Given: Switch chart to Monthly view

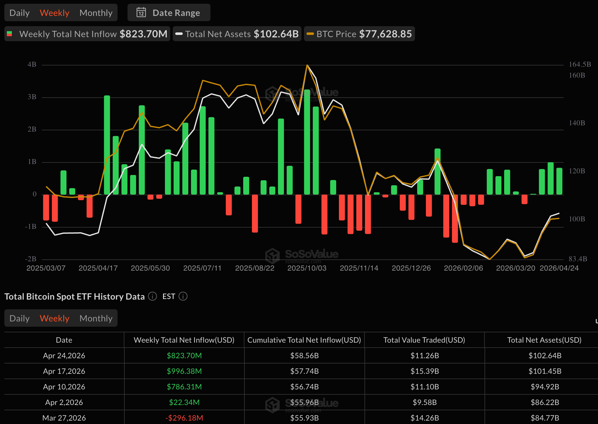Looking at the screenshot, I should click(x=96, y=13).
